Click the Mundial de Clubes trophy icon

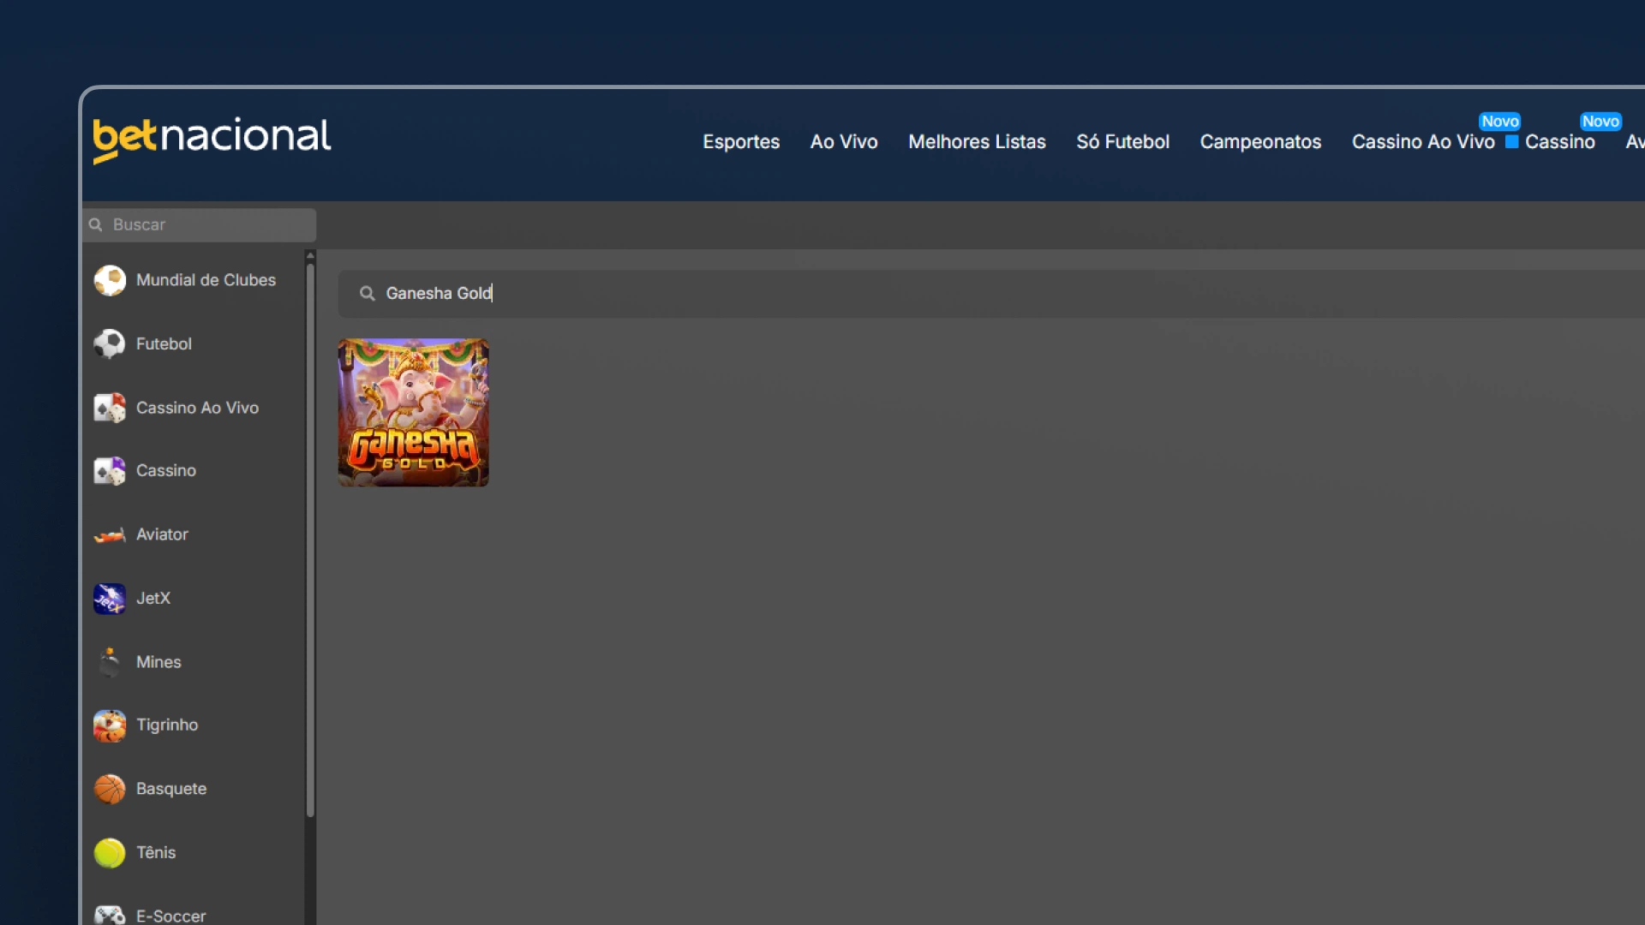point(110,280)
